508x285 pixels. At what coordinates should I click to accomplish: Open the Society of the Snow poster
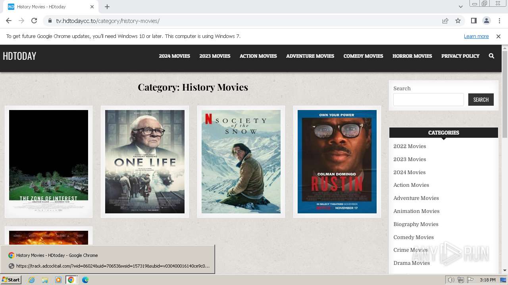241,161
